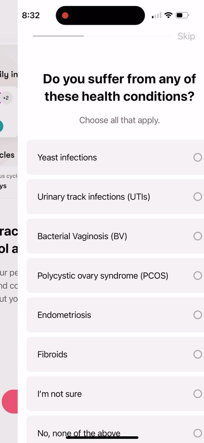Tap the cellular signal bars icon

click(157, 15)
